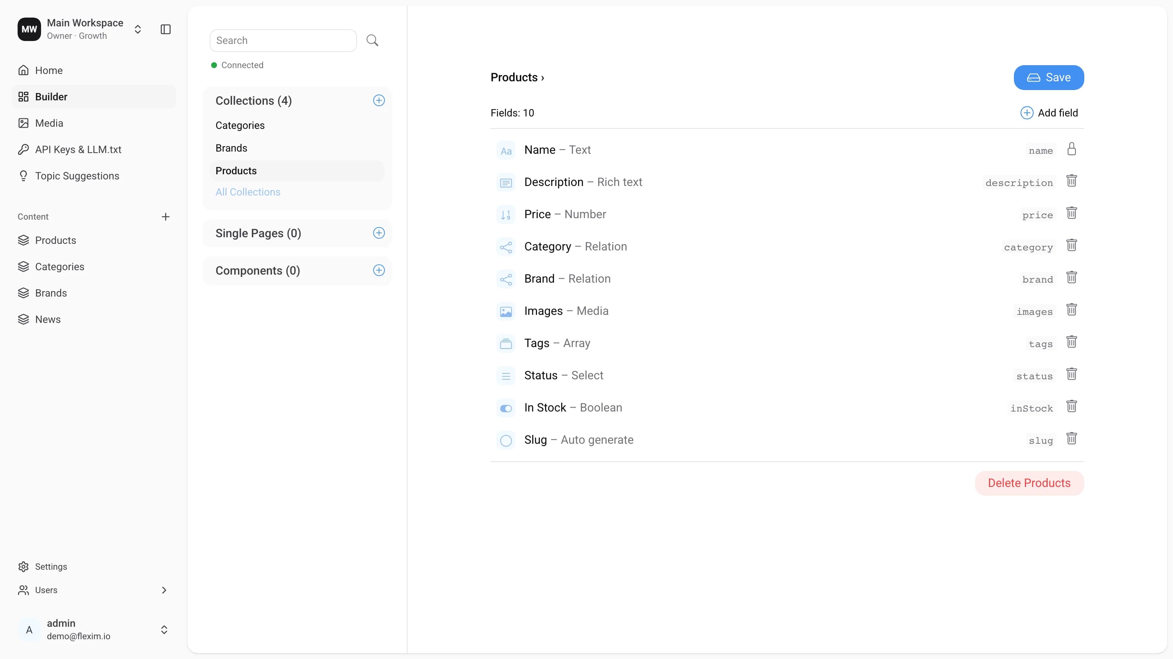This screenshot has height=659, width=1173.
Task: Add content with the Content plus icon
Action: pos(166,216)
